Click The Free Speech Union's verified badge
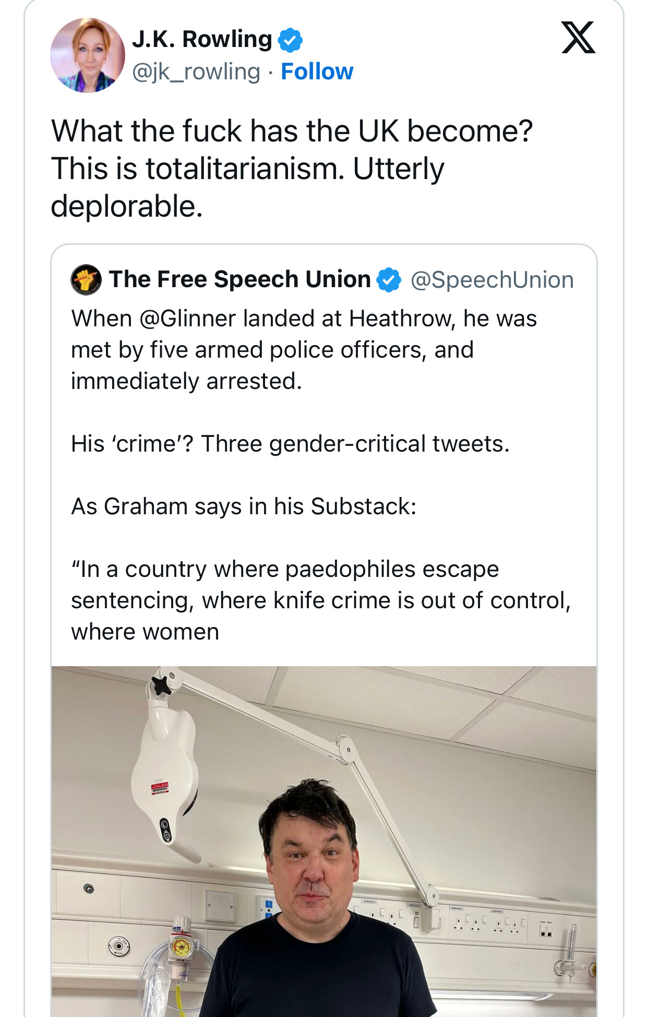The height and width of the screenshot is (1017, 648). point(389,280)
